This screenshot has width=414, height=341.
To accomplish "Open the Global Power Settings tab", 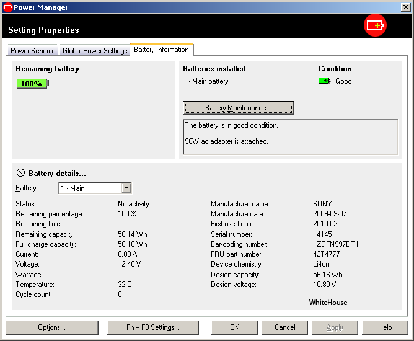I will coord(94,51).
